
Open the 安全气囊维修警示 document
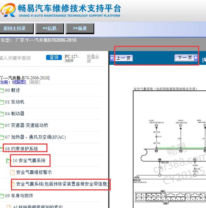click(x=34, y=172)
